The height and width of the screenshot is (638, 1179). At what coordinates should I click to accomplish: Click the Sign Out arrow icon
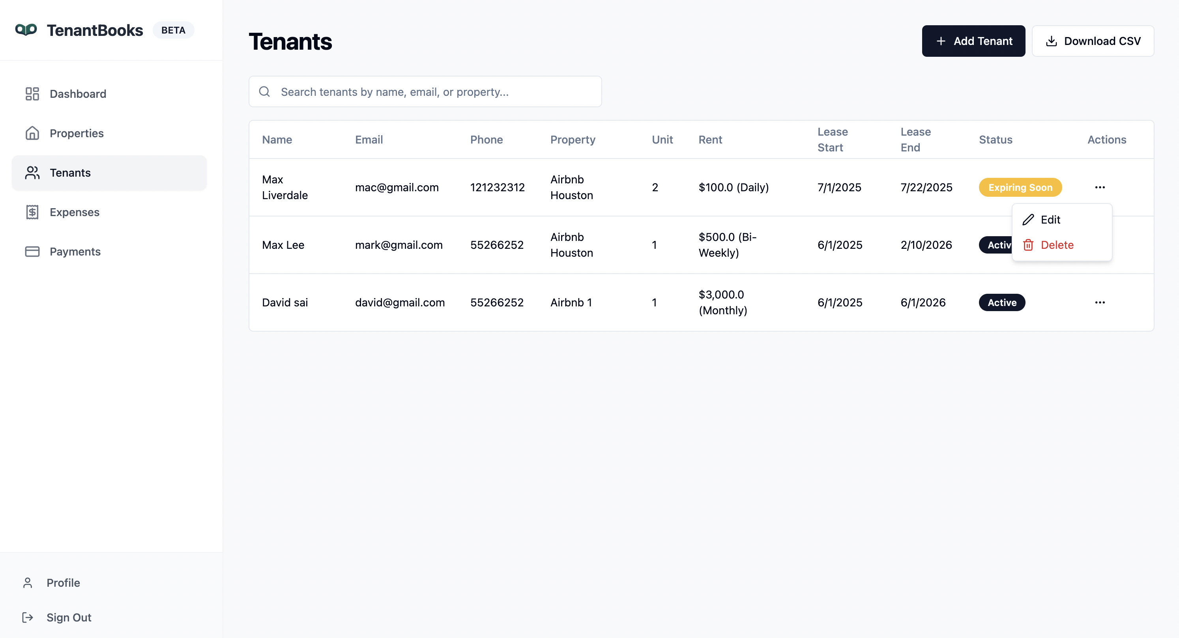coord(28,617)
